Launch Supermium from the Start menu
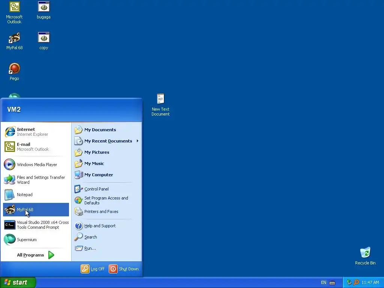Viewport: 384px width, 288px height. (x=36, y=240)
